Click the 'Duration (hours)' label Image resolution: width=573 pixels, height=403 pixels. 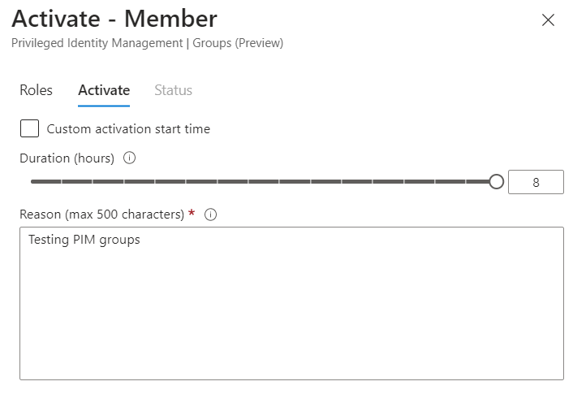pyautogui.click(x=67, y=158)
